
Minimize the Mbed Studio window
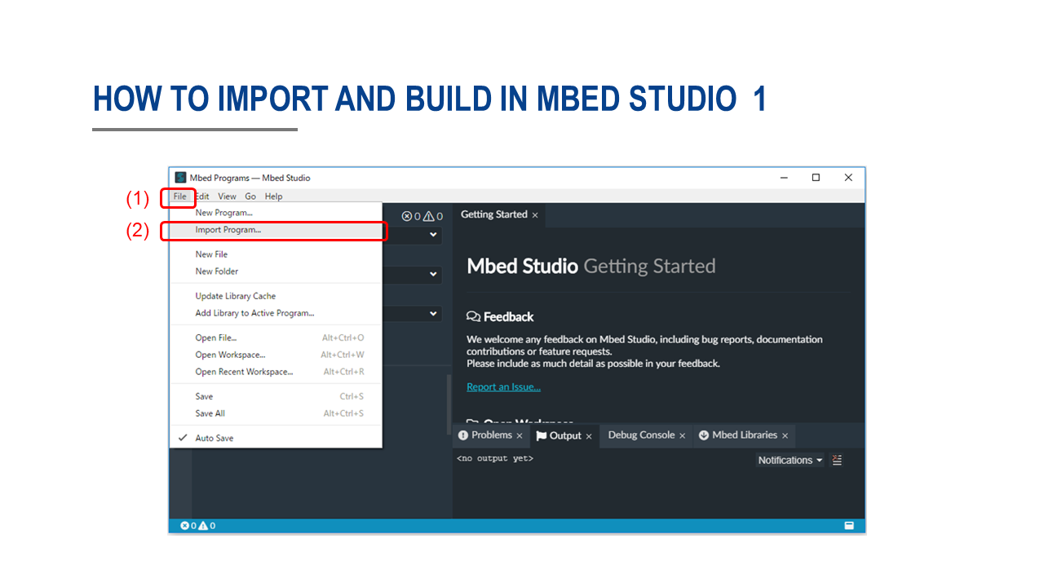784,178
